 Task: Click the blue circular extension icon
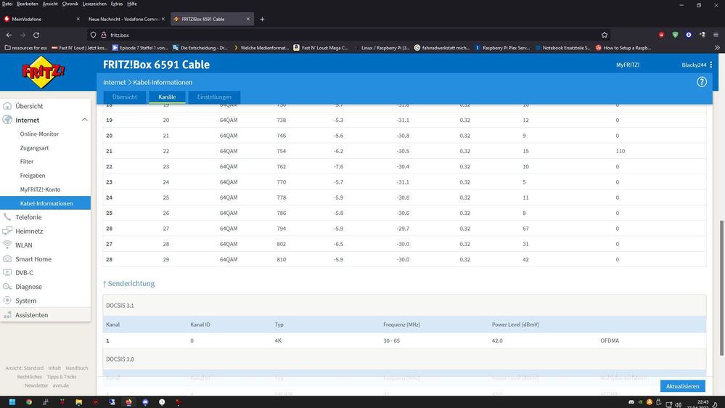(x=689, y=35)
